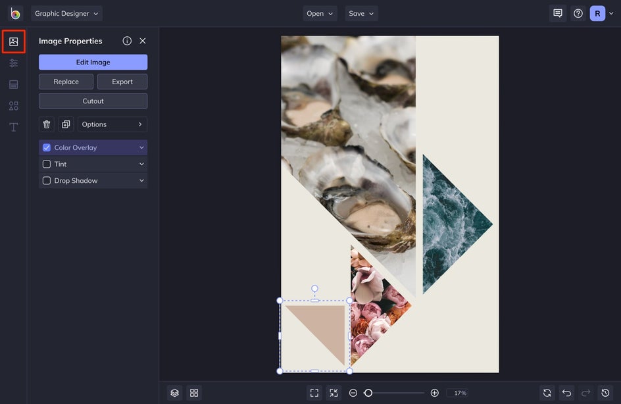This screenshot has height=404, width=621.
Task: Click the Replace button
Action: (66, 82)
